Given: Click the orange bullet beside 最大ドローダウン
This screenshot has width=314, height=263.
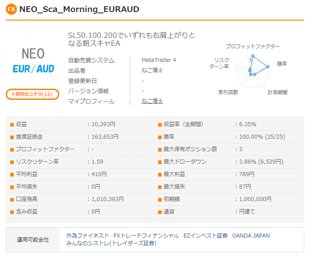Looking at the screenshot, I should point(160,162).
